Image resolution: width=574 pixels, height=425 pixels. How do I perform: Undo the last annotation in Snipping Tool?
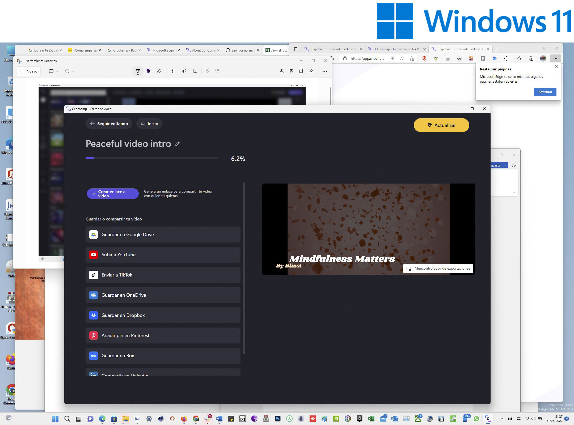pos(208,71)
